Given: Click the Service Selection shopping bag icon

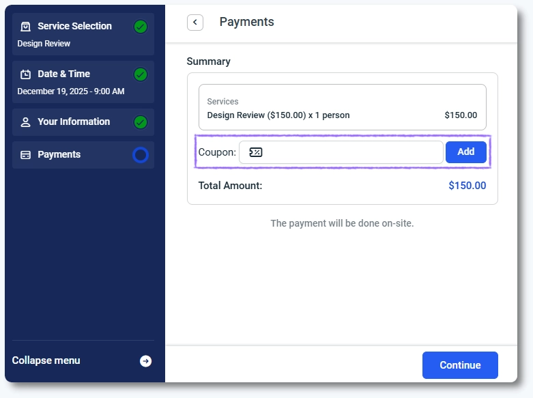Looking at the screenshot, I should coord(26,27).
